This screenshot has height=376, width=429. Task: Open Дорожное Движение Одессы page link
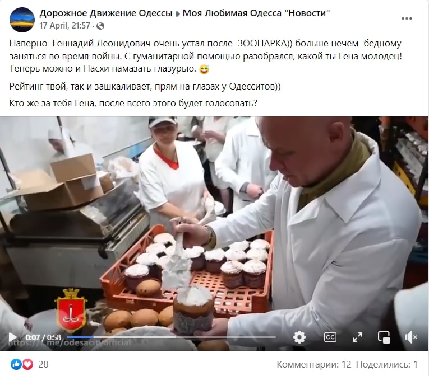106,13
